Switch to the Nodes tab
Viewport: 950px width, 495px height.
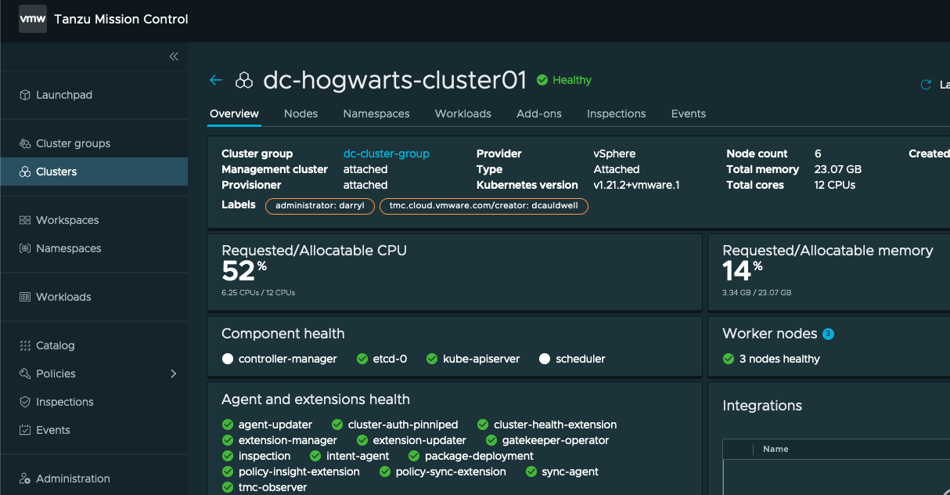(x=300, y=114)
